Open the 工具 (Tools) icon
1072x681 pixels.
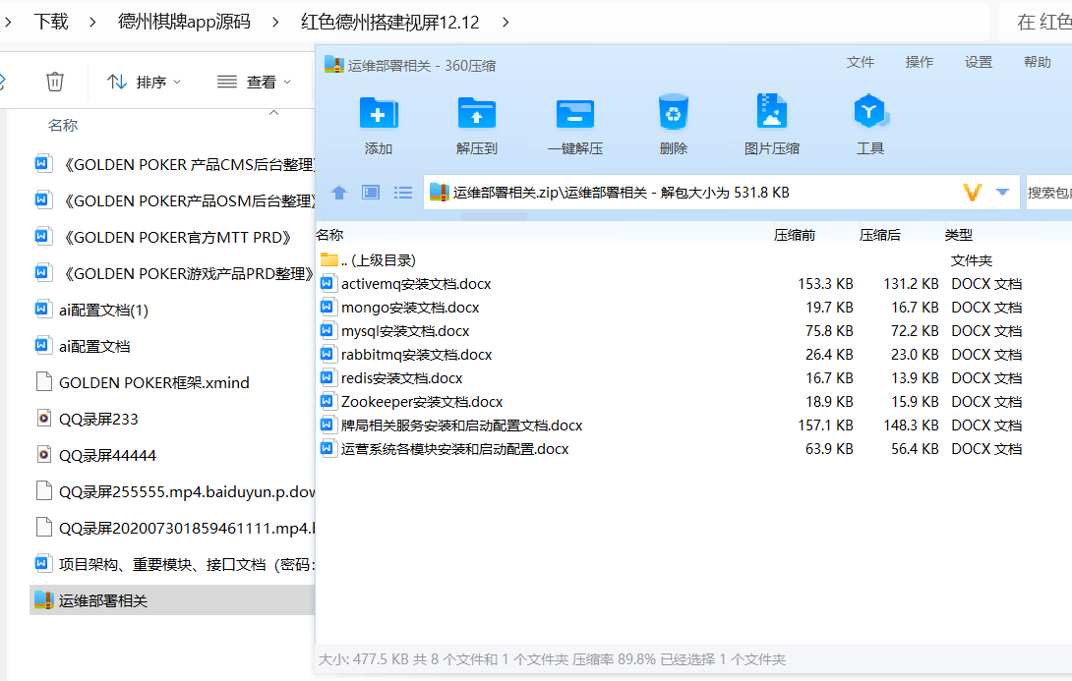tap(870, 111)
